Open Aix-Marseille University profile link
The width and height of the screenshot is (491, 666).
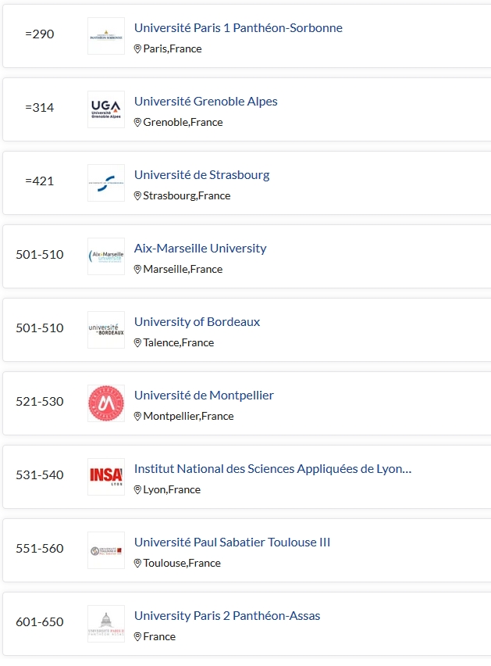[200, 249]
